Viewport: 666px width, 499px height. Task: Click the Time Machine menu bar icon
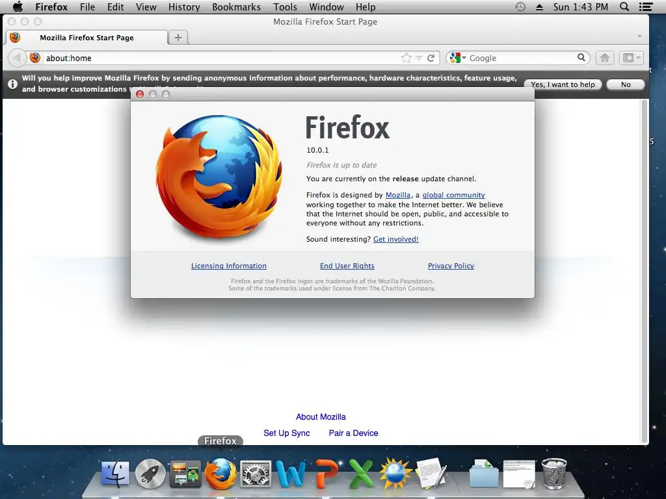pos(520,6)
